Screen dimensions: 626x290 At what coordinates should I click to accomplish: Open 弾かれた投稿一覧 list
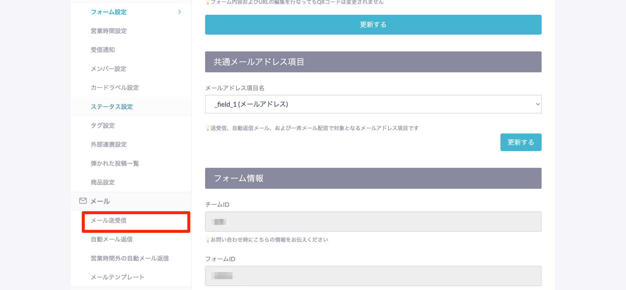pos(115,163)
